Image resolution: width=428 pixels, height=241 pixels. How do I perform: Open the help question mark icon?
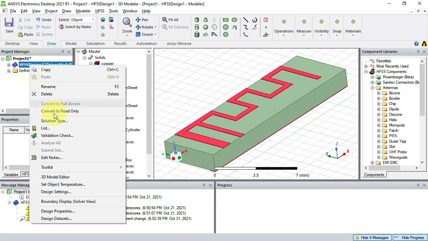click(416, 44)
